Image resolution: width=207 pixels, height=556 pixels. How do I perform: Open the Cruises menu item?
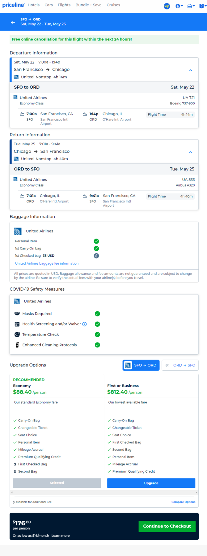point(113,5)
